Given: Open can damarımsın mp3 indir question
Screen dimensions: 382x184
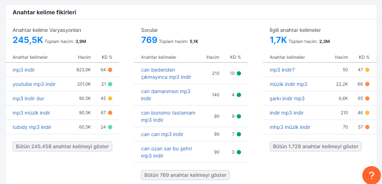Looking at the screenshot, I should 166,95.
